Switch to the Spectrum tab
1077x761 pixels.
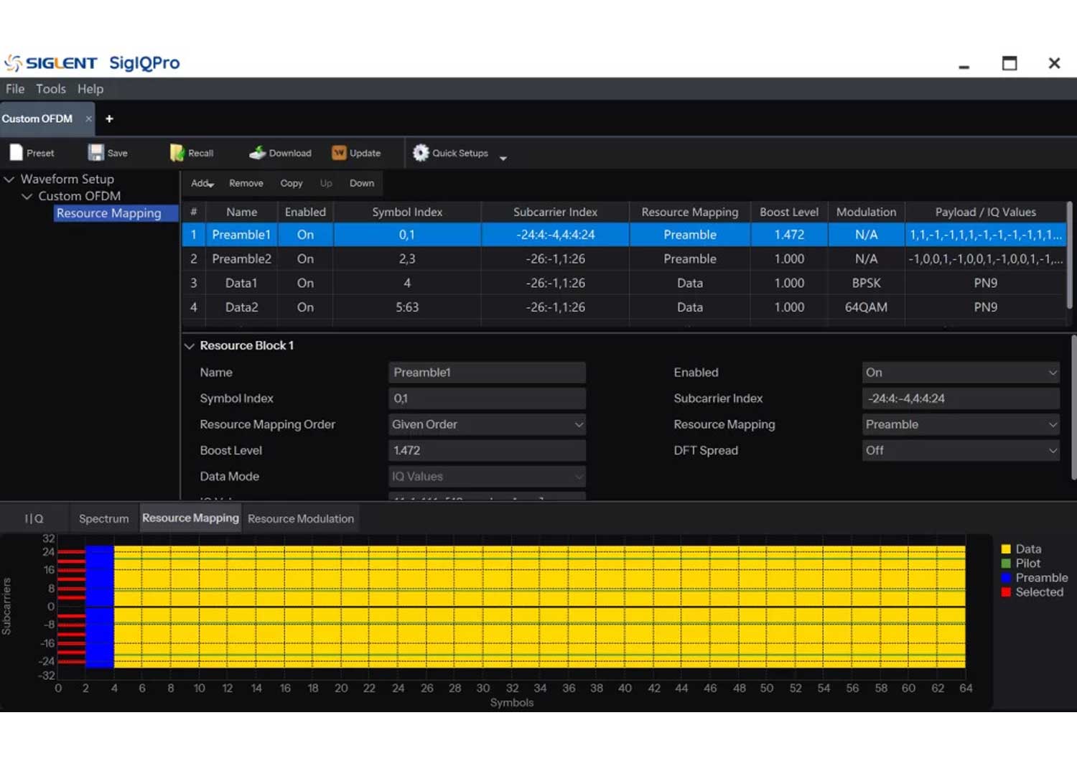pyautogui.click(x=103, y=519)
